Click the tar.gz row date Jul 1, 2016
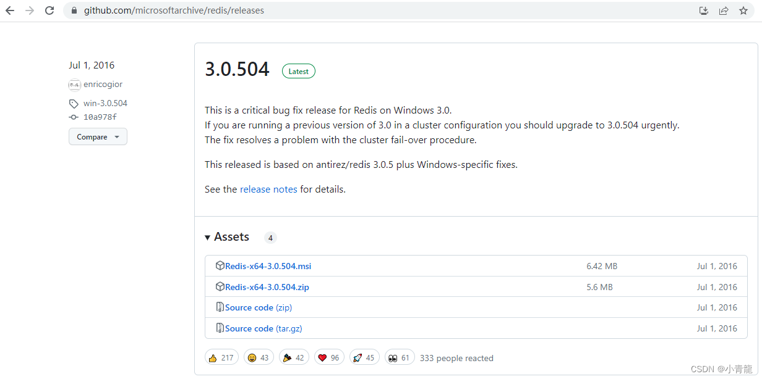Viewport: 762px width, 379px height. coord(717,328)
